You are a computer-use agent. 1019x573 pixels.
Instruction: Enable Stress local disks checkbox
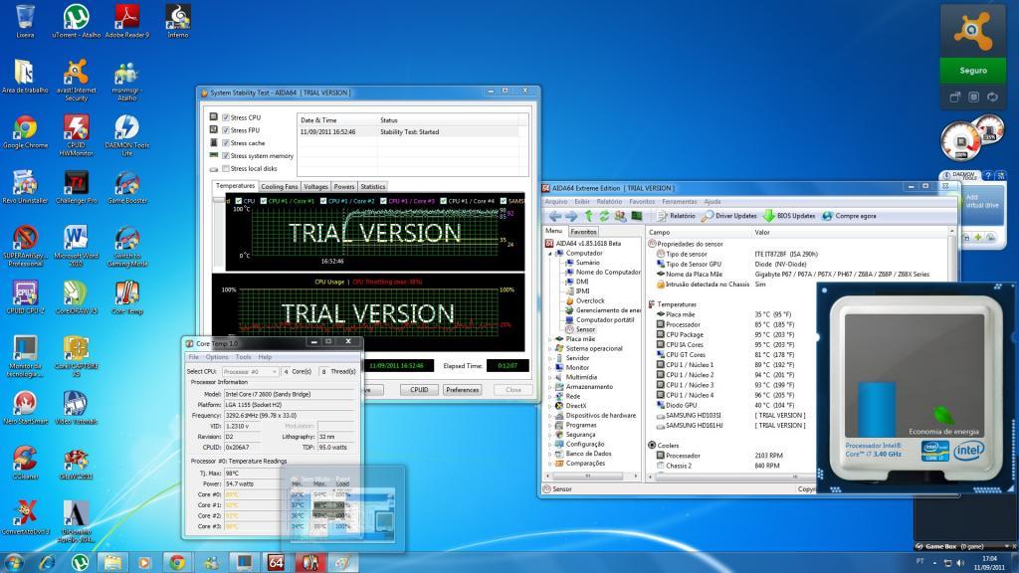coord(226,168)
